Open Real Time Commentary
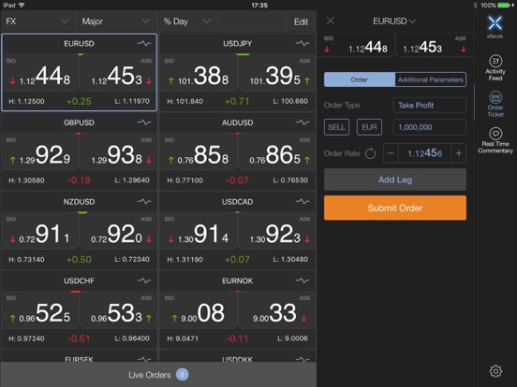The height and width of the screenshot is (387, 517). pyautogui.click(x=495, y=140)
